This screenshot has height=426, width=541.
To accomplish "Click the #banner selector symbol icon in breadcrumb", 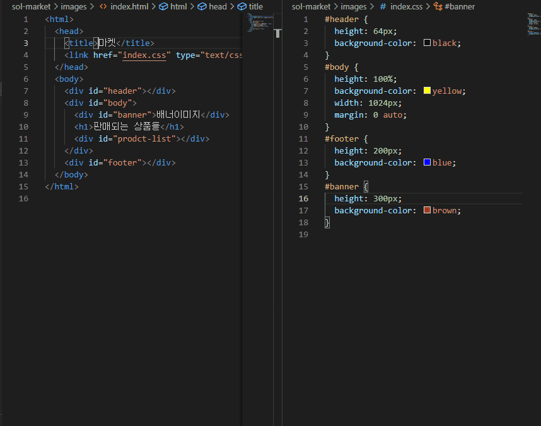I will [x=438, y=6].
